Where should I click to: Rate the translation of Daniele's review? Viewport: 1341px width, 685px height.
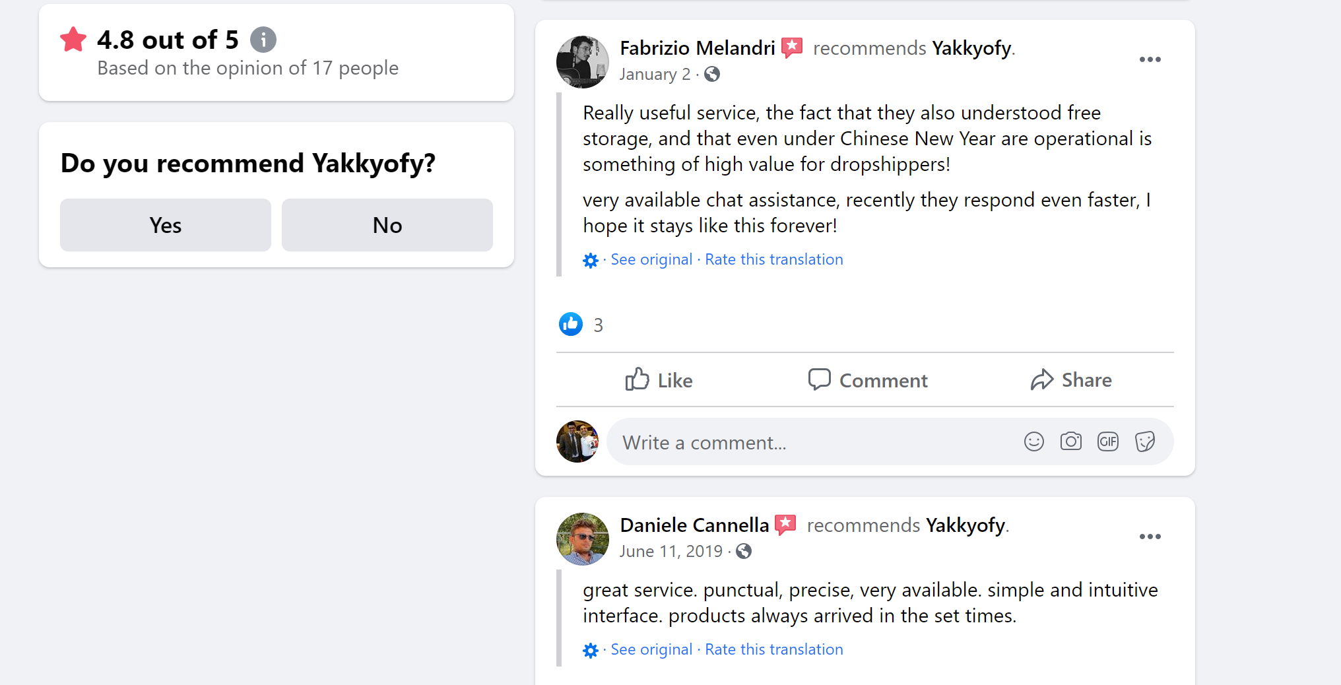(x=773, y=649)
